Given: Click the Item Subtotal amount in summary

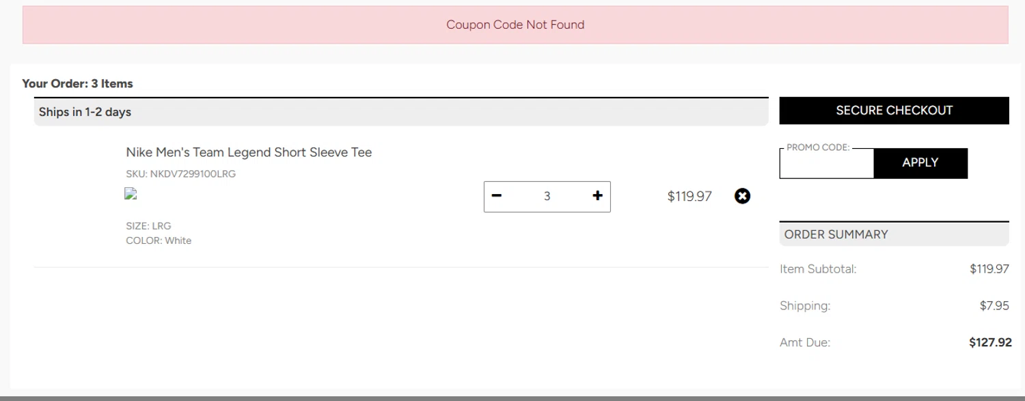Looking at the screenshot, I should [x=989, y=269].
